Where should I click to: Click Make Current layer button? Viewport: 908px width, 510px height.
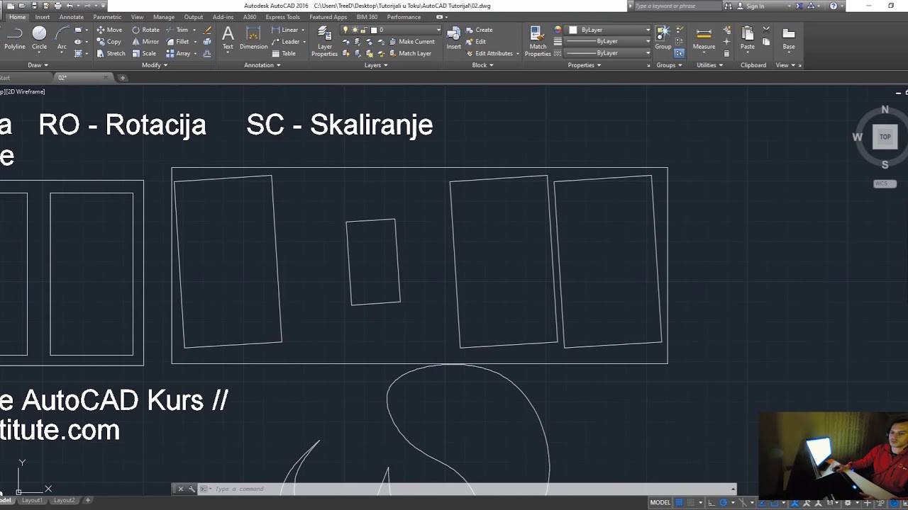(411, 42)
